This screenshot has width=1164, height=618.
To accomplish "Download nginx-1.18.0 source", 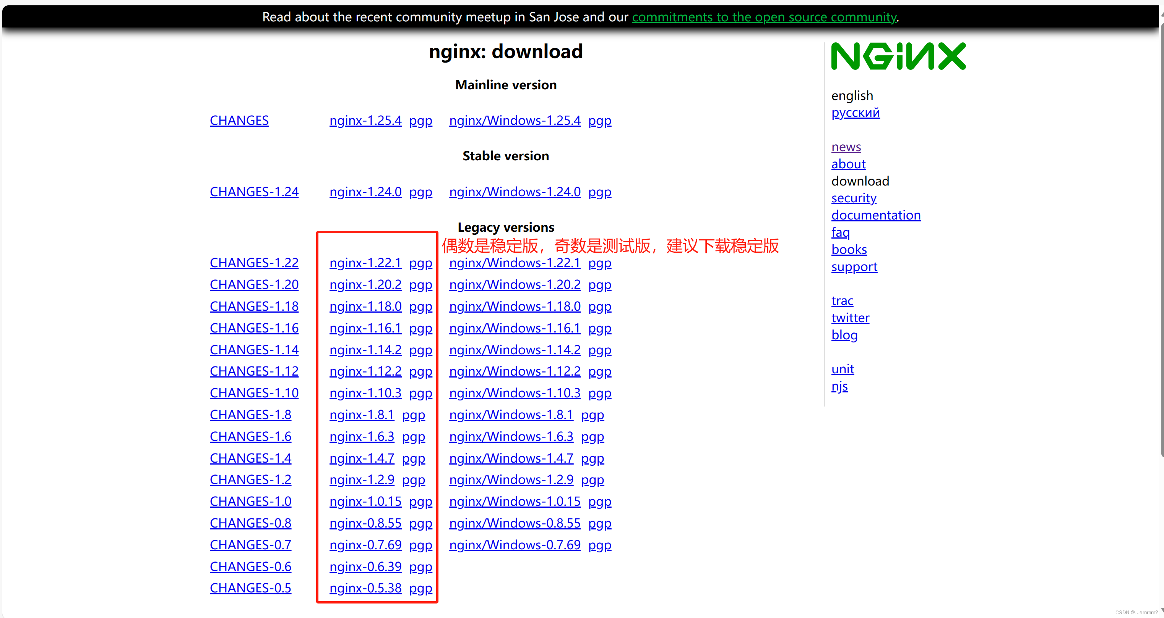I will 365,306.
